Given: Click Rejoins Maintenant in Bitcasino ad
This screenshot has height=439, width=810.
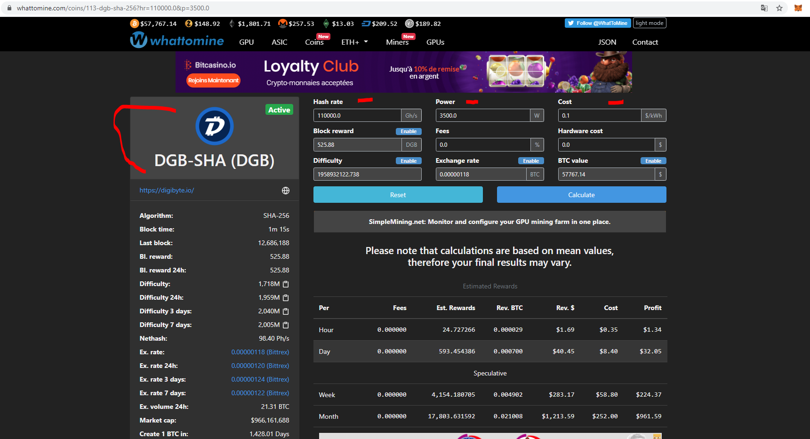Looking at the screenshot, I should [213, 80].
